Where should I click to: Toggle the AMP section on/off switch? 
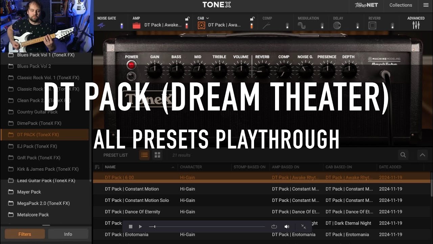[x=187, y=26]
